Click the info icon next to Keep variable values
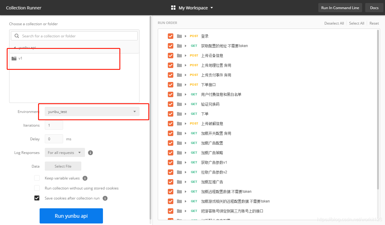Image resolution: width=385 pixels, height=225 pixels. tap(85, 178)
